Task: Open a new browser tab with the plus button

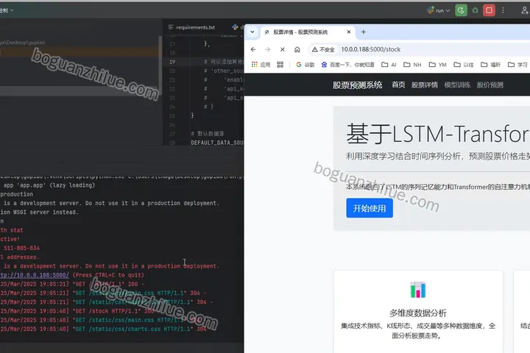Action: pyautogui.click(x=364, y=32)
